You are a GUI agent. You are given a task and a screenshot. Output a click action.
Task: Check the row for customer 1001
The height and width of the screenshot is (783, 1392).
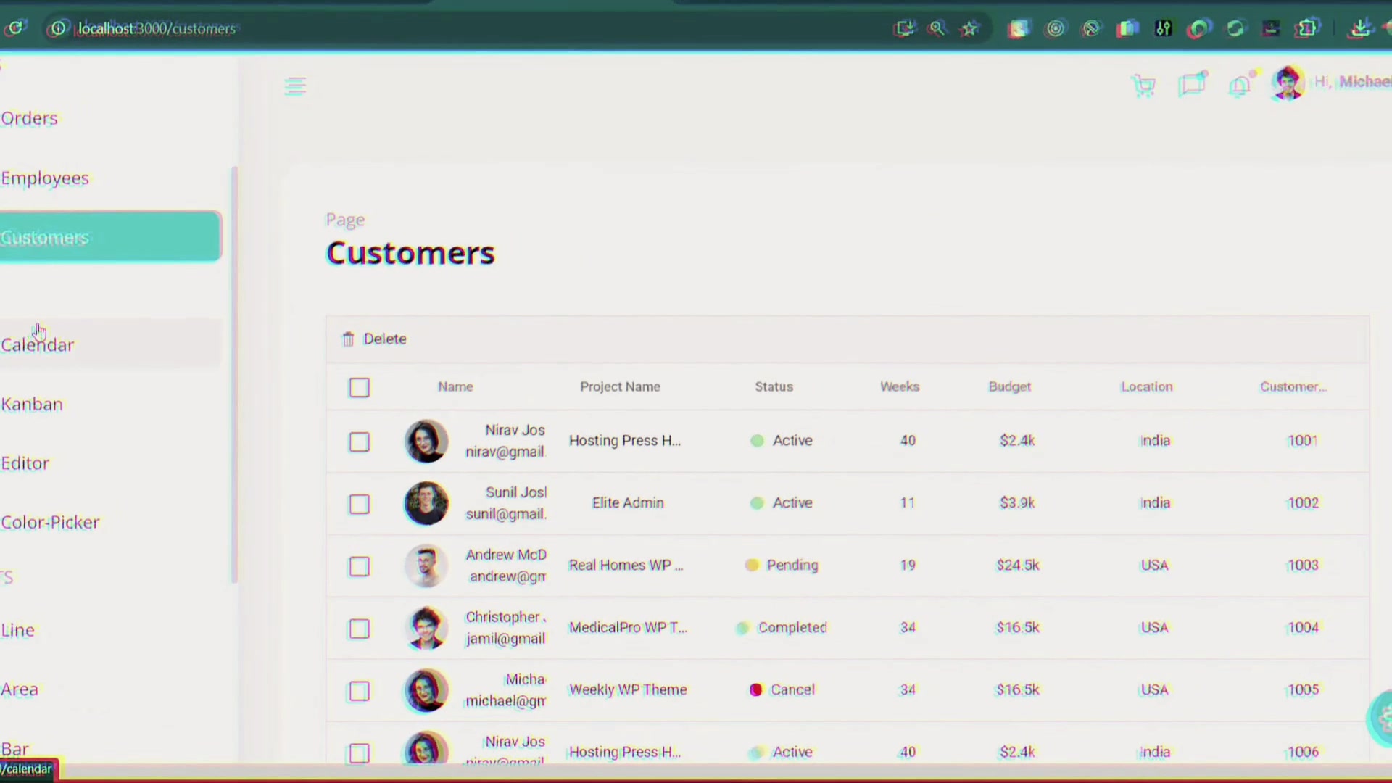pyautogui.click(x=360, y=442)
